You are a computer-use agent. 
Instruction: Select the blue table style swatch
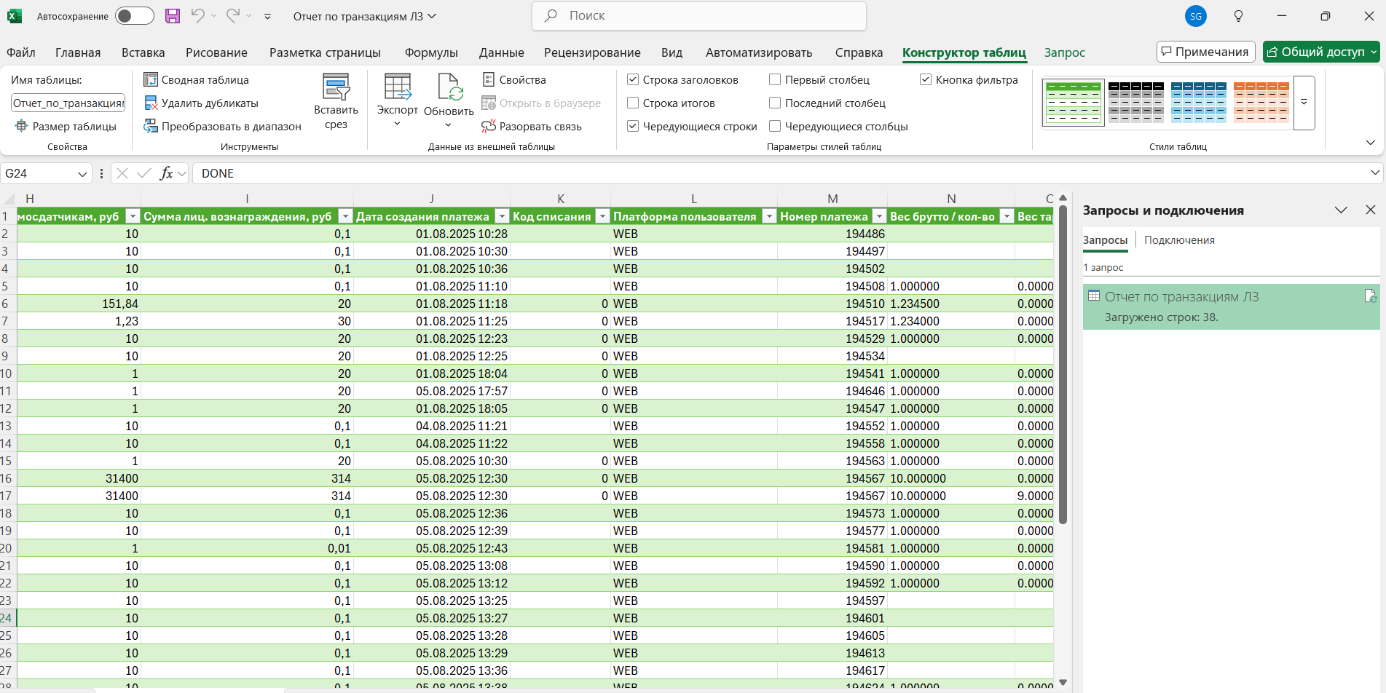pyautogui.click(x=1198, y=103)
